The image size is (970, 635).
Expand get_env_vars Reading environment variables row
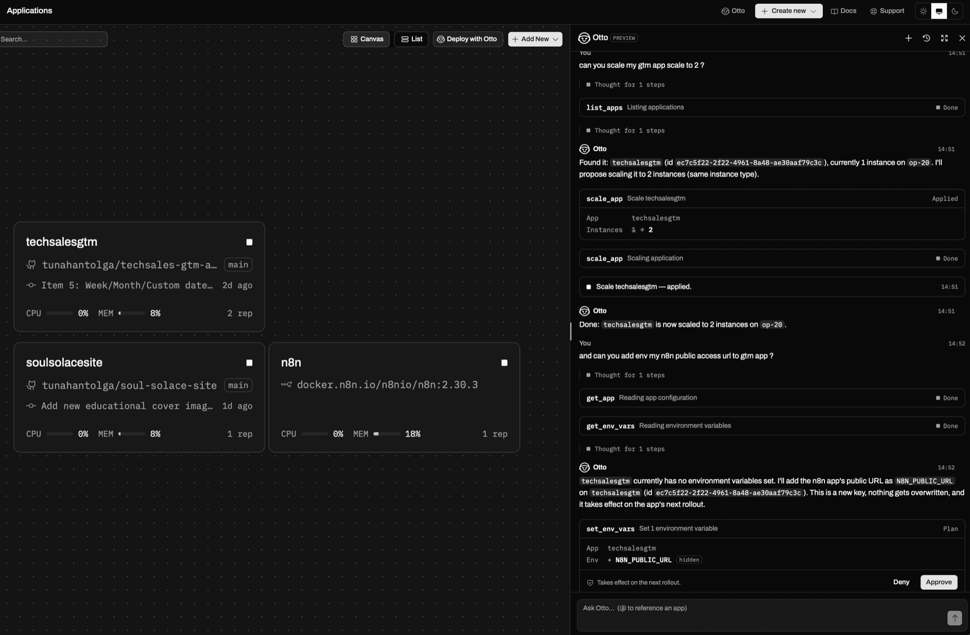click(x=772, y=426)
